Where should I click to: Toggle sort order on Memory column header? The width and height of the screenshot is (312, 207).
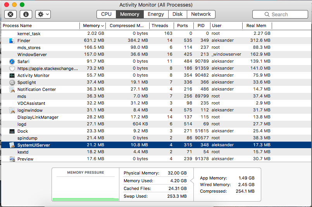pyautogui.click(x=93, y=26)
